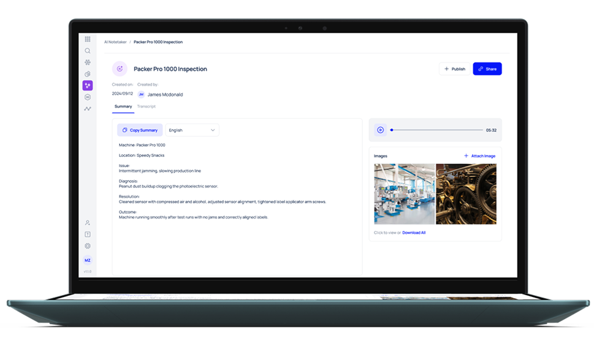Open the overlapping circles sidebar icon
The image size is (594, 346).
[88, 74]
